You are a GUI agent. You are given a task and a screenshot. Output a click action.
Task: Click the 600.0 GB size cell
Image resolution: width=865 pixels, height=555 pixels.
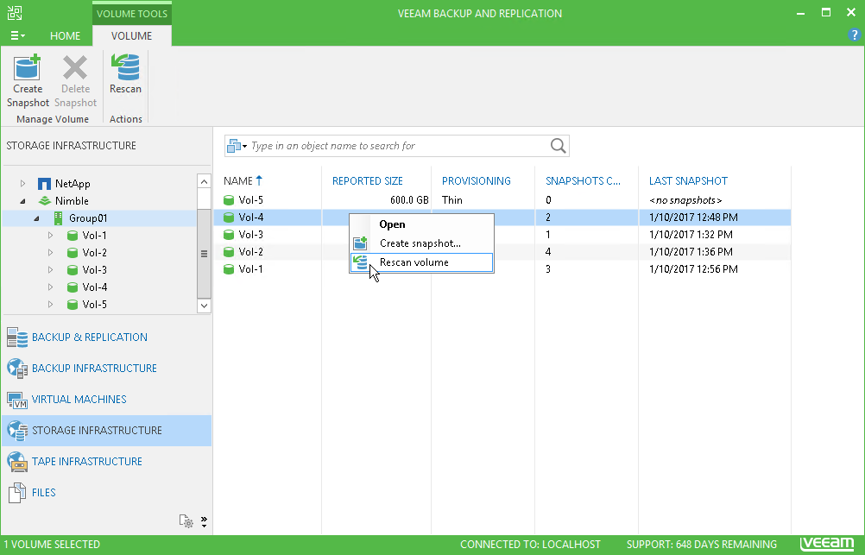coord(409,200)
